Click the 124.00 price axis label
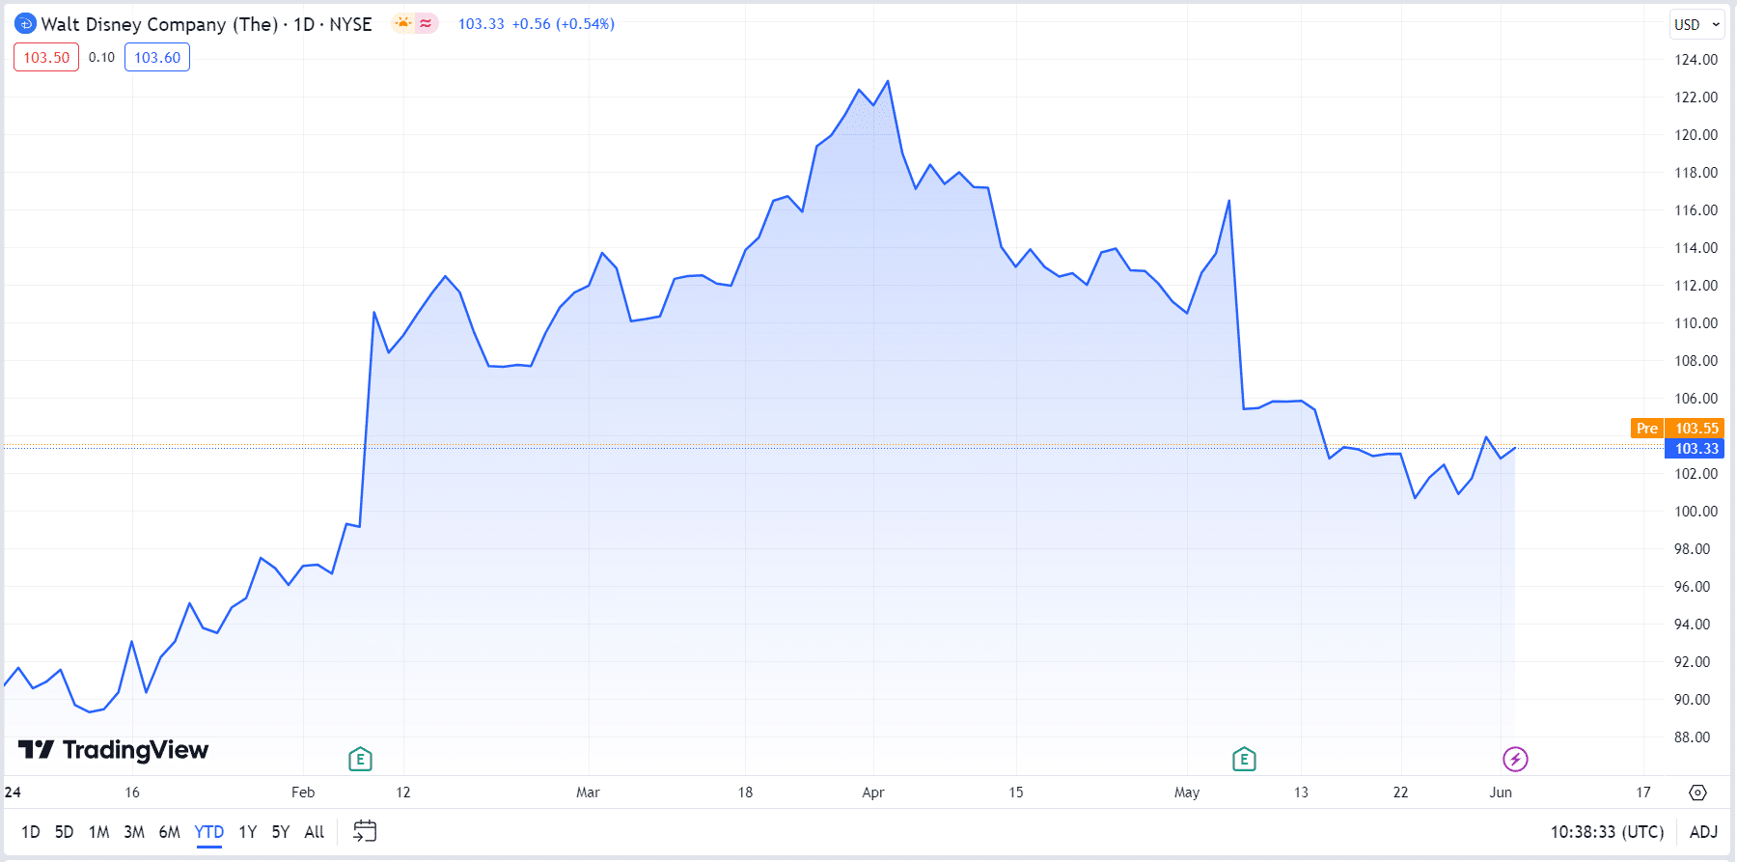1737x862 pixels. click(x=1696, y=60)
